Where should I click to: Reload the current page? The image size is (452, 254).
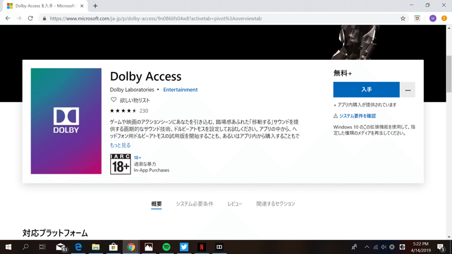click(31, 19)
